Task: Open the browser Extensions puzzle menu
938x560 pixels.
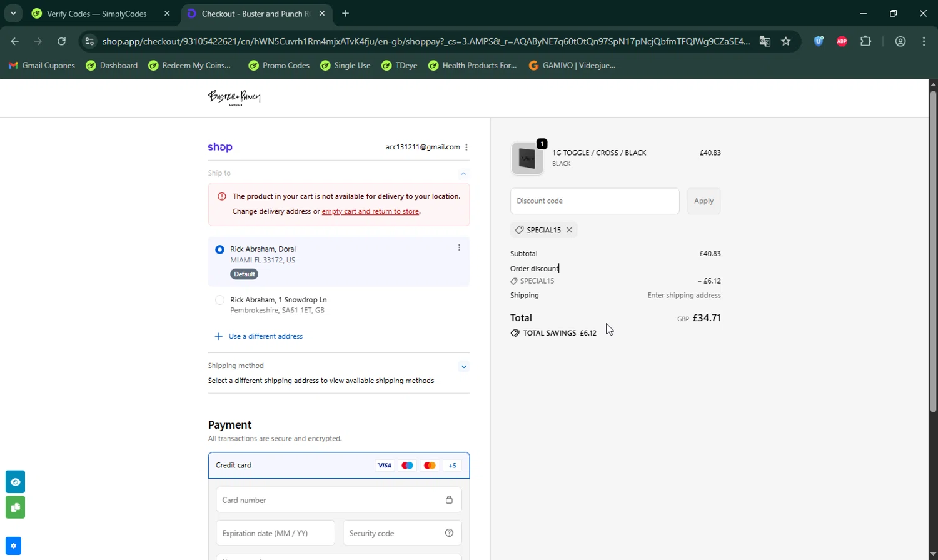Action: point(865,42)
